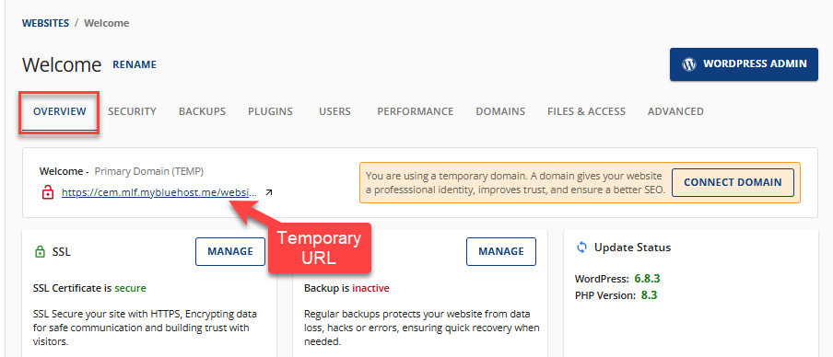Open the Users tab
This screenshot has height=357, width=833.
(x=334, y=112)
